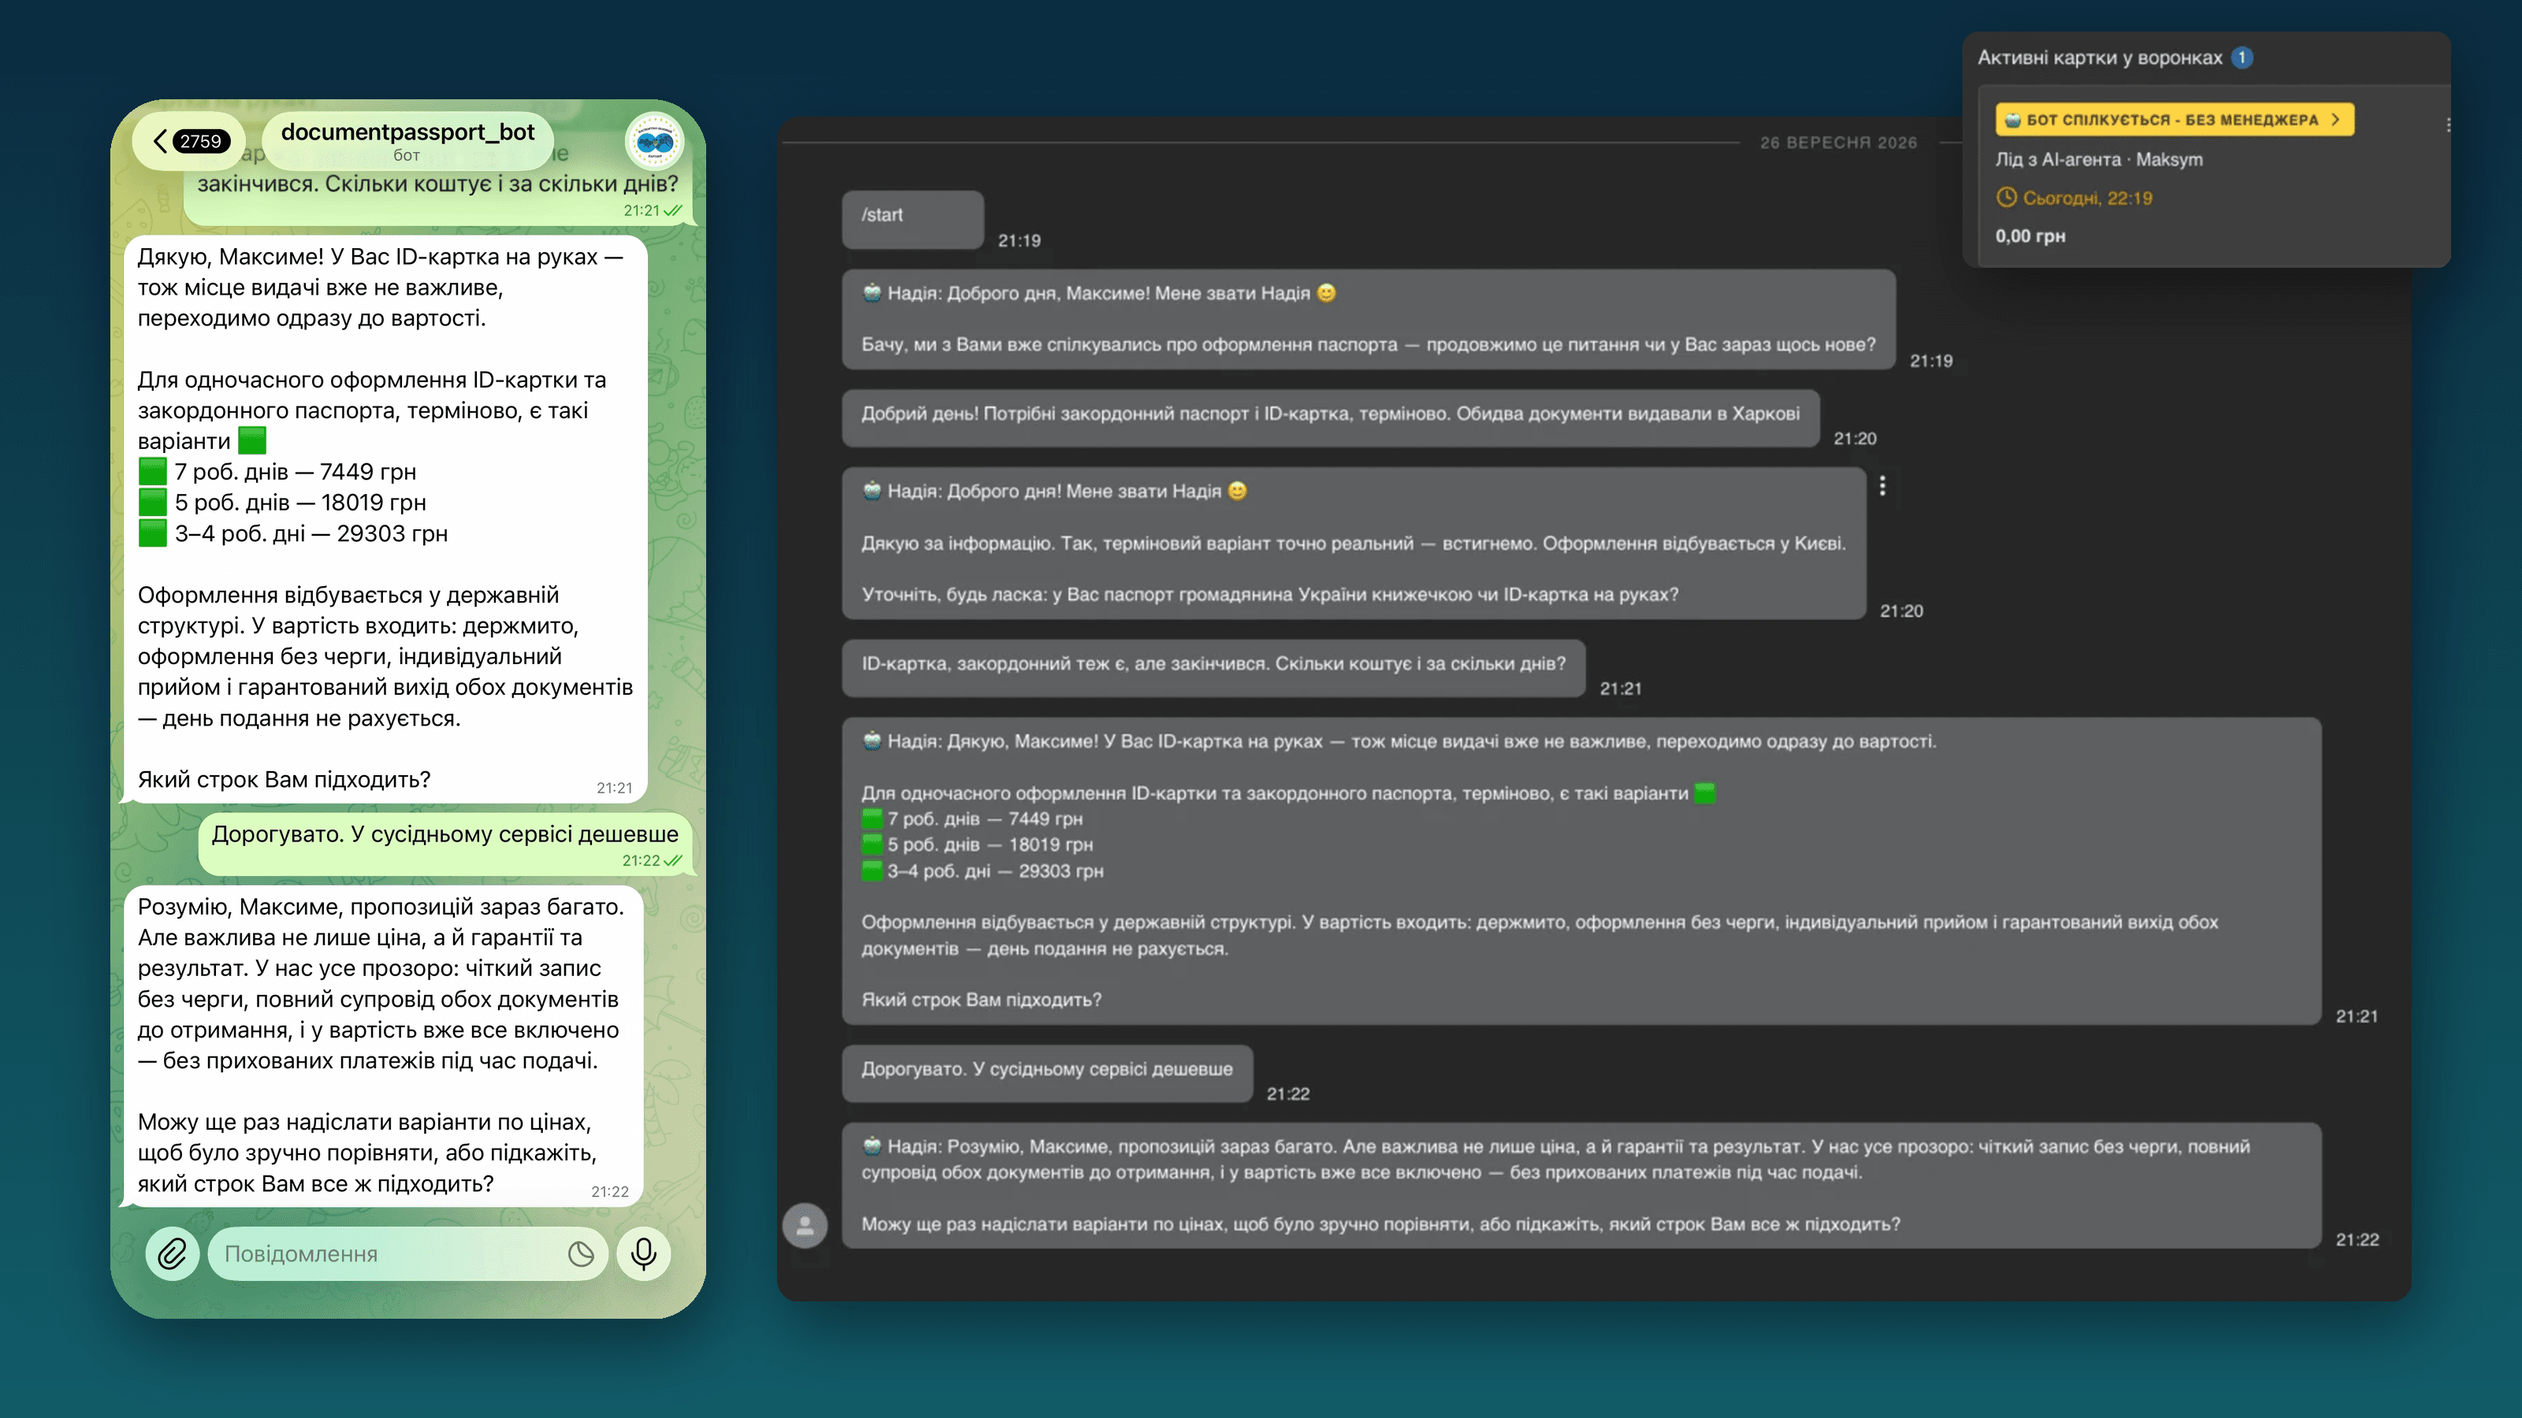This screenshot has width=2522, height=1418.
Task: Select the phone bot reply starting 'Розумію, Максиме'
Action: (384, 1046)
